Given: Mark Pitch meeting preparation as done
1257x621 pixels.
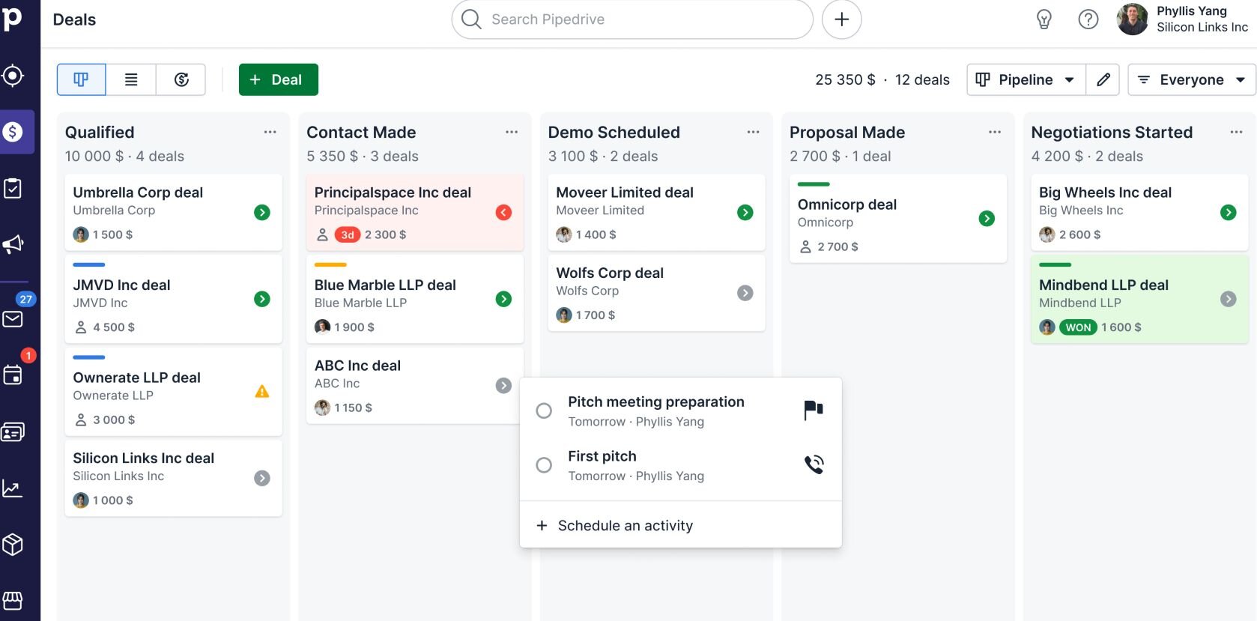Looking at the screenshot, I should [x=545, y=411].
